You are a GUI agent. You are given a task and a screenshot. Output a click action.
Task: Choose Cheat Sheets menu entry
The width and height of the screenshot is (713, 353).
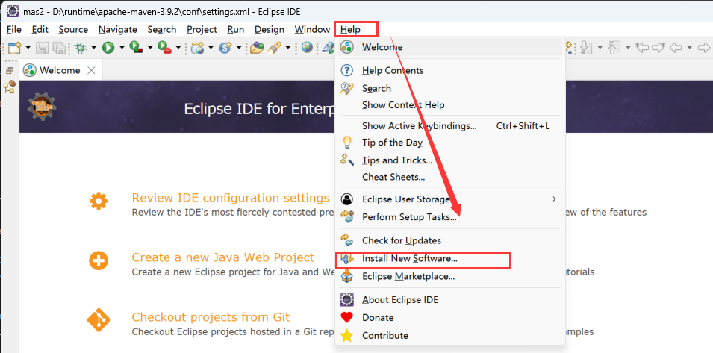tap(450, 177)
